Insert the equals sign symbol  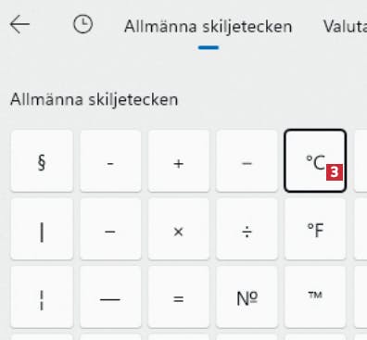point(179,297)
